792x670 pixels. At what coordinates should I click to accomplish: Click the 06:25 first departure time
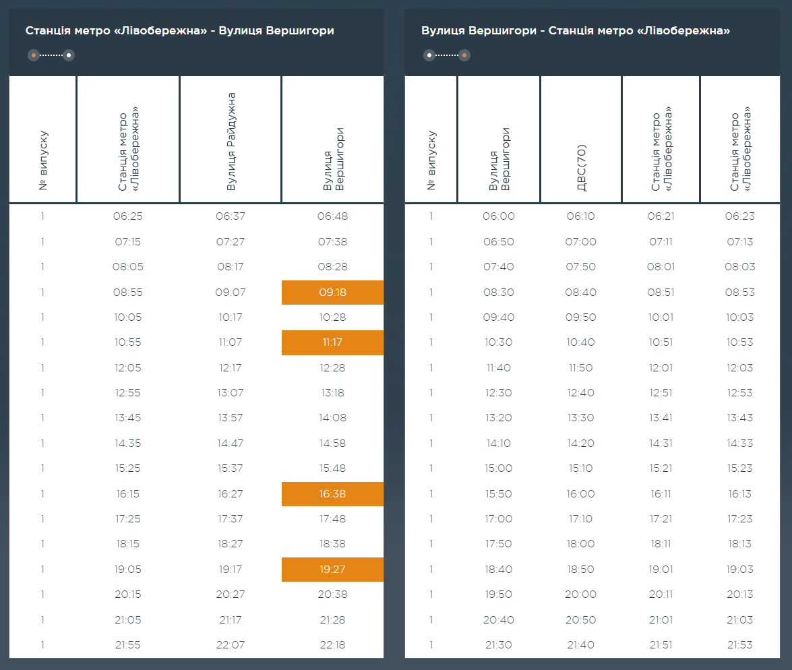[128, 216]
